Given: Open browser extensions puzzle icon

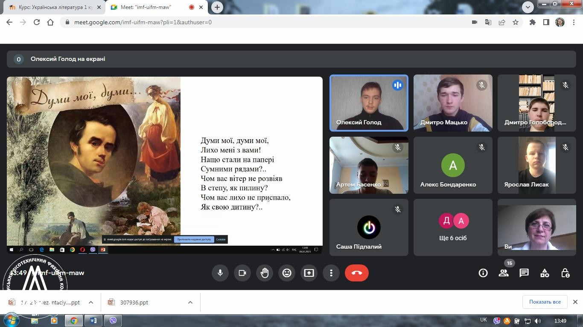Looking at the screenshot, I should pos(533,22).
